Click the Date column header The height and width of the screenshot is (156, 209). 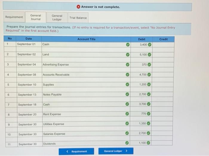[x=29, y=38]
